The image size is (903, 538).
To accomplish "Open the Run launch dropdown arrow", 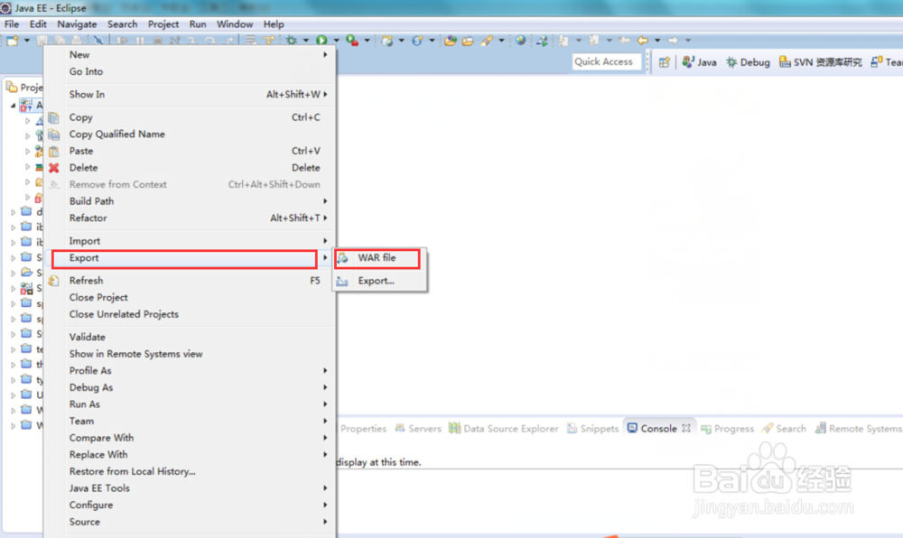I will 336,41.
